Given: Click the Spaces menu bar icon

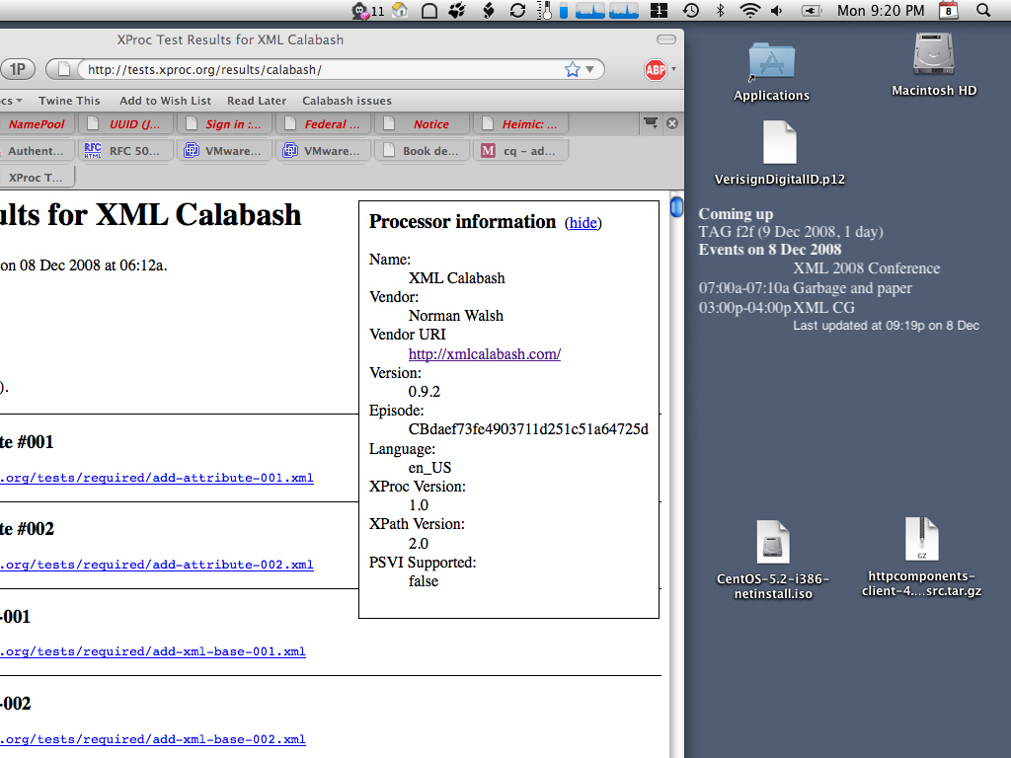Looking at the screenshot, I should coord(659,10).
